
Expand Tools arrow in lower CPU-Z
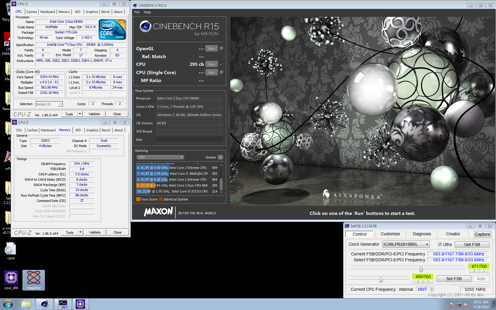pos(80,232)
